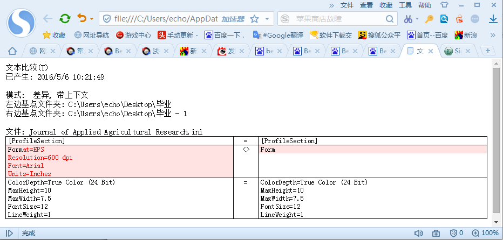
Task: Open the dropdown arrow next to the undo icon
Action: coord(92,19)
